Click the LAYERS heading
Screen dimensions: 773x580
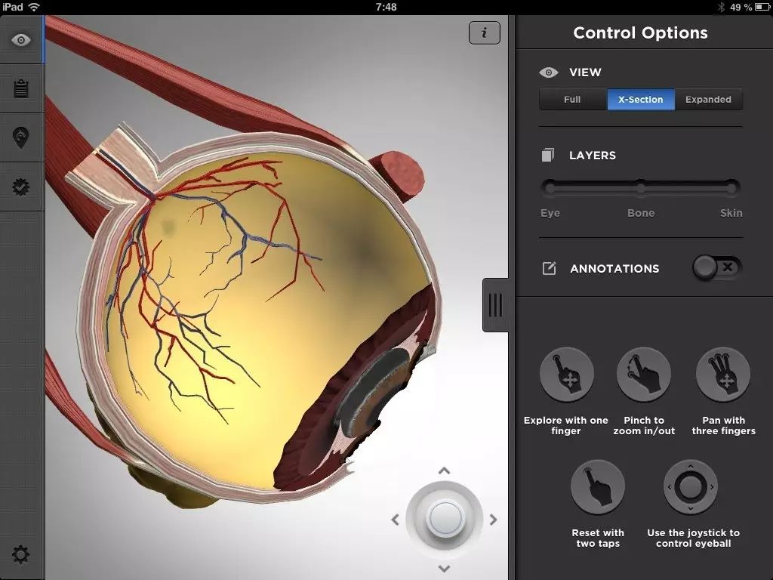coord(593,156)
